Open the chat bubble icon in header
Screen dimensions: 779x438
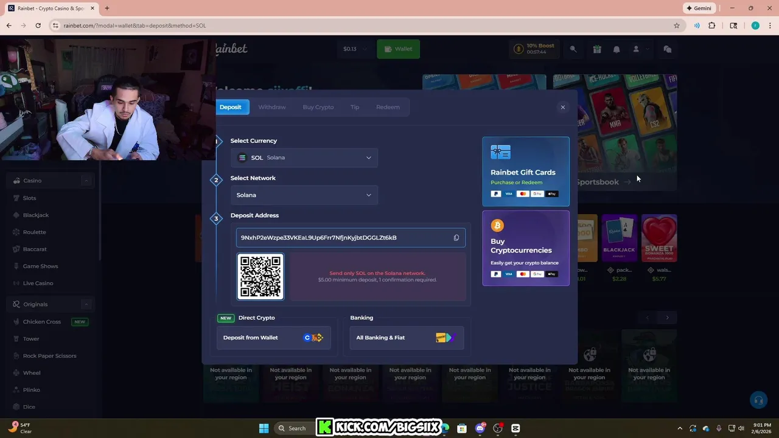(668, 49)
